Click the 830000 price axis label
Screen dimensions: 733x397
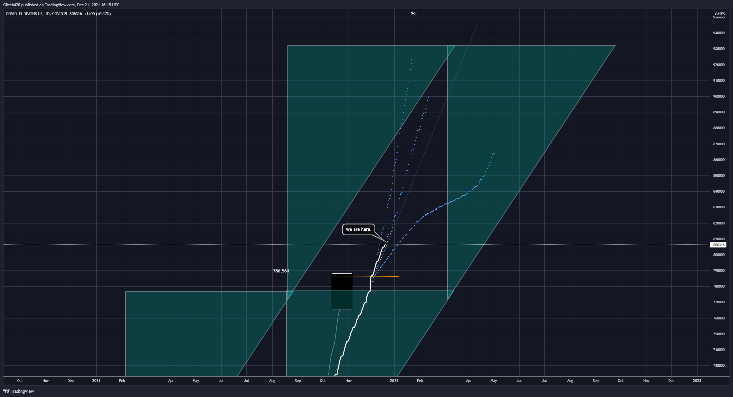pyautogui.click(x=719, y=207)
